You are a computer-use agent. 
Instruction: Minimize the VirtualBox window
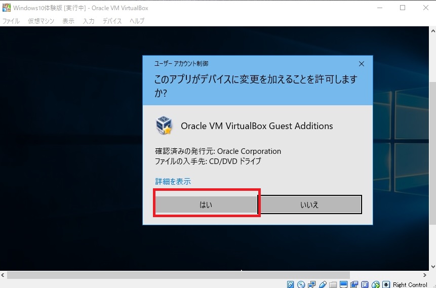(x=380, y=8)
